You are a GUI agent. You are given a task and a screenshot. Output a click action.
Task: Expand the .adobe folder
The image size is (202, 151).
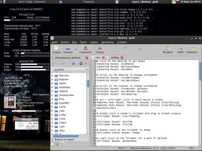[x=53, y=83]
